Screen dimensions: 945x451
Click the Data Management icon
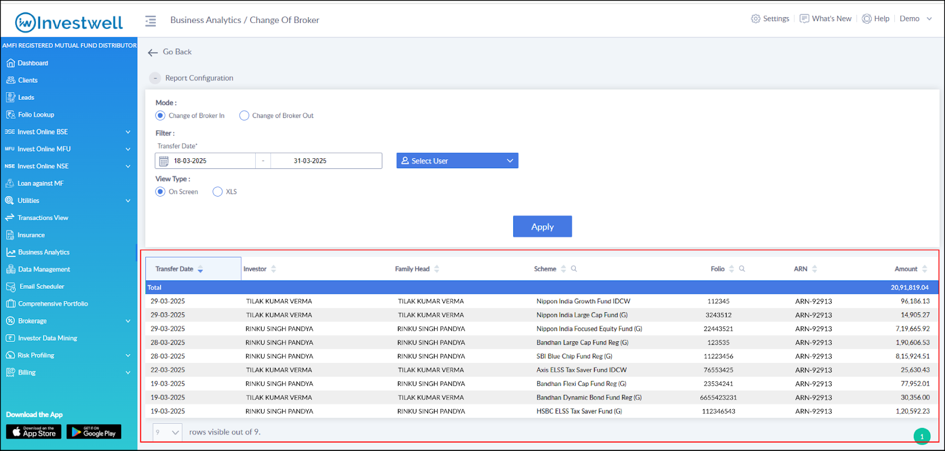coord(11,269)
